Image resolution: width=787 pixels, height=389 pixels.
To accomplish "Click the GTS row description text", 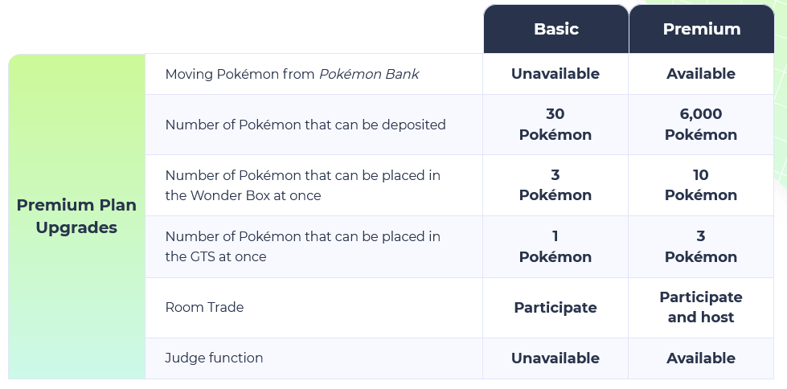I will (x=302, y=246).
